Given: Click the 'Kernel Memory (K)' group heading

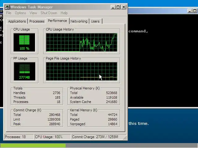Looking at the screenshot, I should click(84, 110).
